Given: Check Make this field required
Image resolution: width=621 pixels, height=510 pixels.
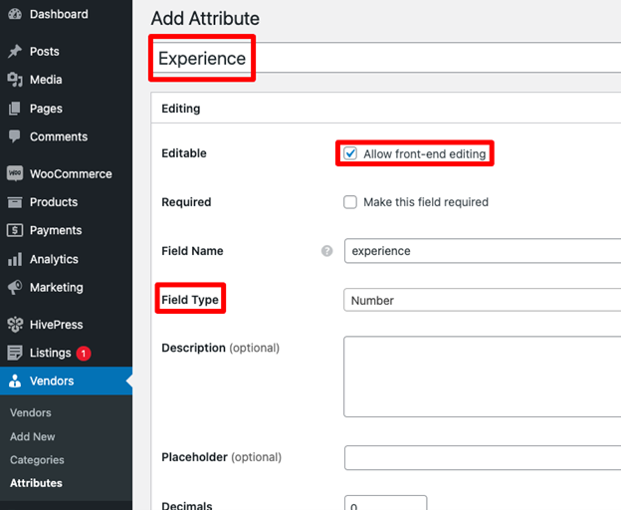Looking at the screenshot, I should click(x=350, y=202).
